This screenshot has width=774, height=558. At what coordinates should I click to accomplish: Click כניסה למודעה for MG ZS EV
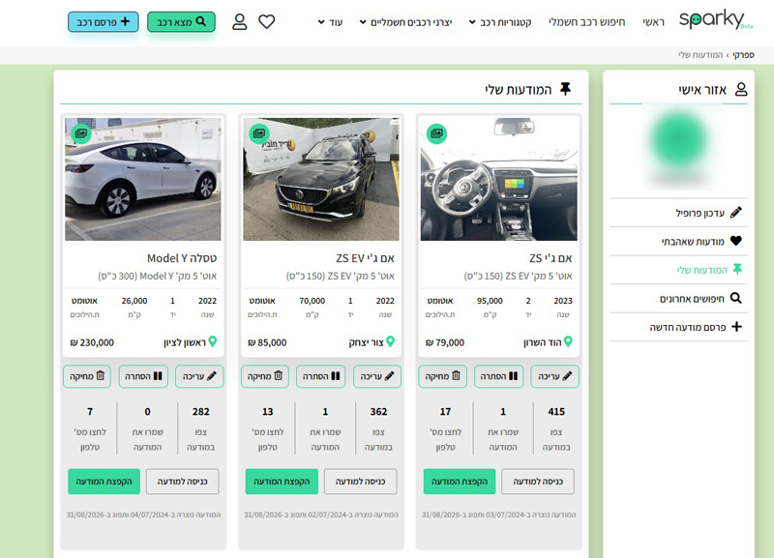(x=360, y=482)
